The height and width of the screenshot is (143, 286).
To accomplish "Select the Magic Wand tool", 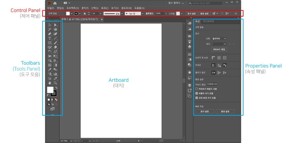I will pyautogui.click(x=50, y=29).
